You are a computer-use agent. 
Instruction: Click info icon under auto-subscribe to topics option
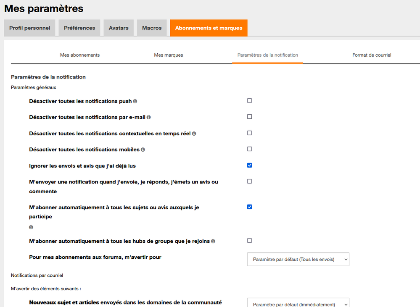pyautogui.click(x=31, y=227)
